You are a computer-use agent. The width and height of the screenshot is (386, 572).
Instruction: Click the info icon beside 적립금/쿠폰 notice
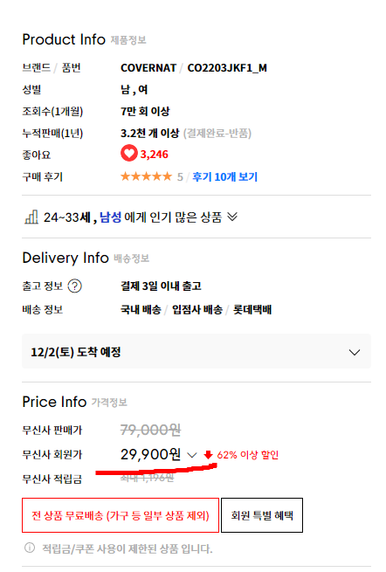pyautogui.click(x=30, y=548)
